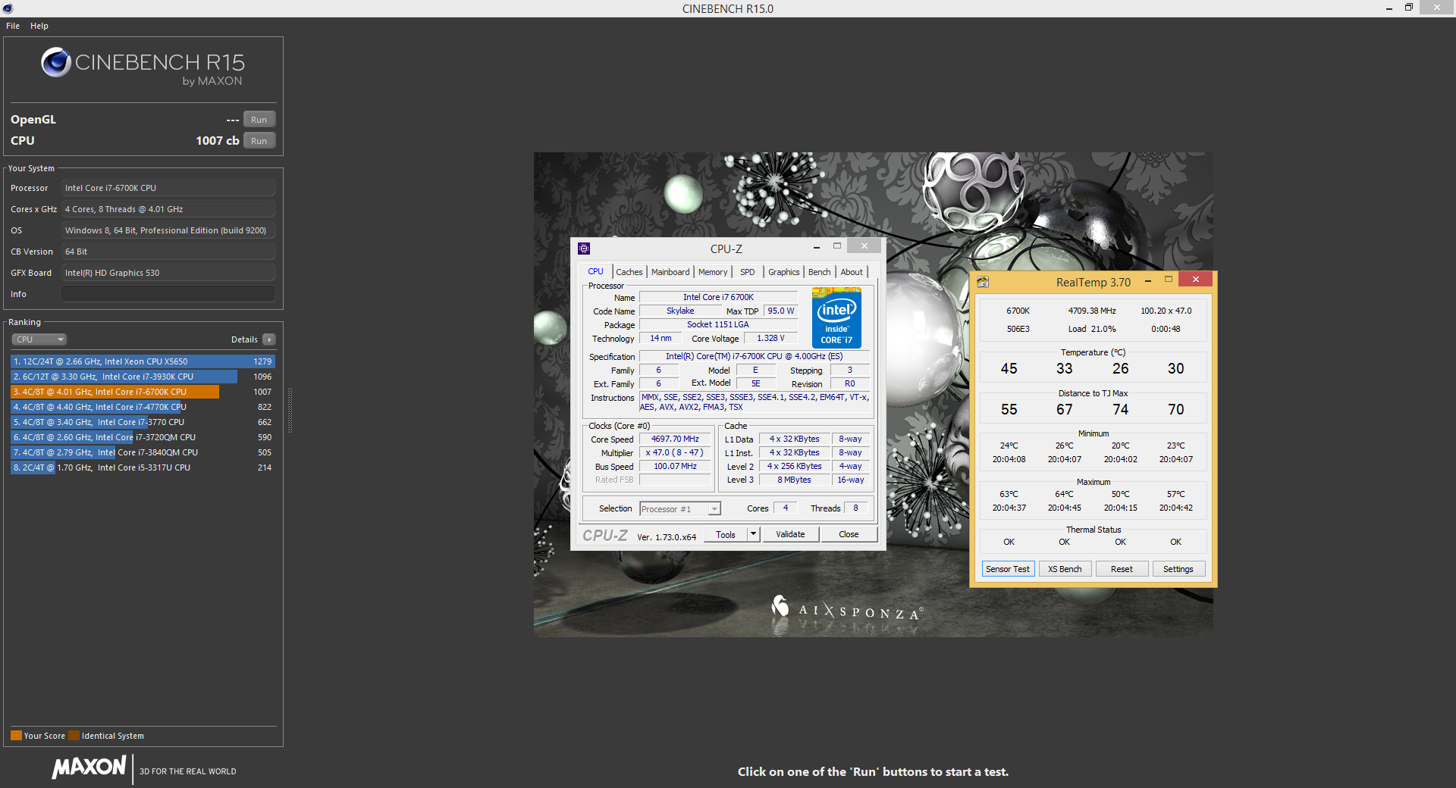Image resolution: width=1456 pixels, height=788 pixels.
Task: Switch to the Caches tab in CPU-Z
Action: (629, 272)
